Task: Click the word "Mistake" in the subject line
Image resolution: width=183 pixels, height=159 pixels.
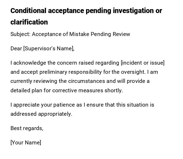Action: click(x=79, y=34)
